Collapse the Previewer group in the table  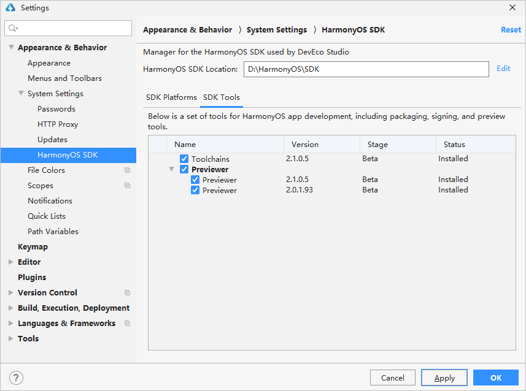(x=172, y=170)
